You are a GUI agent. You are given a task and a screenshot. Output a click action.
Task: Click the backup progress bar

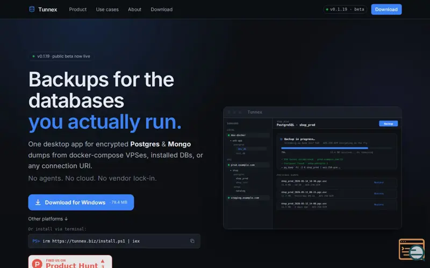coord(336,148)
